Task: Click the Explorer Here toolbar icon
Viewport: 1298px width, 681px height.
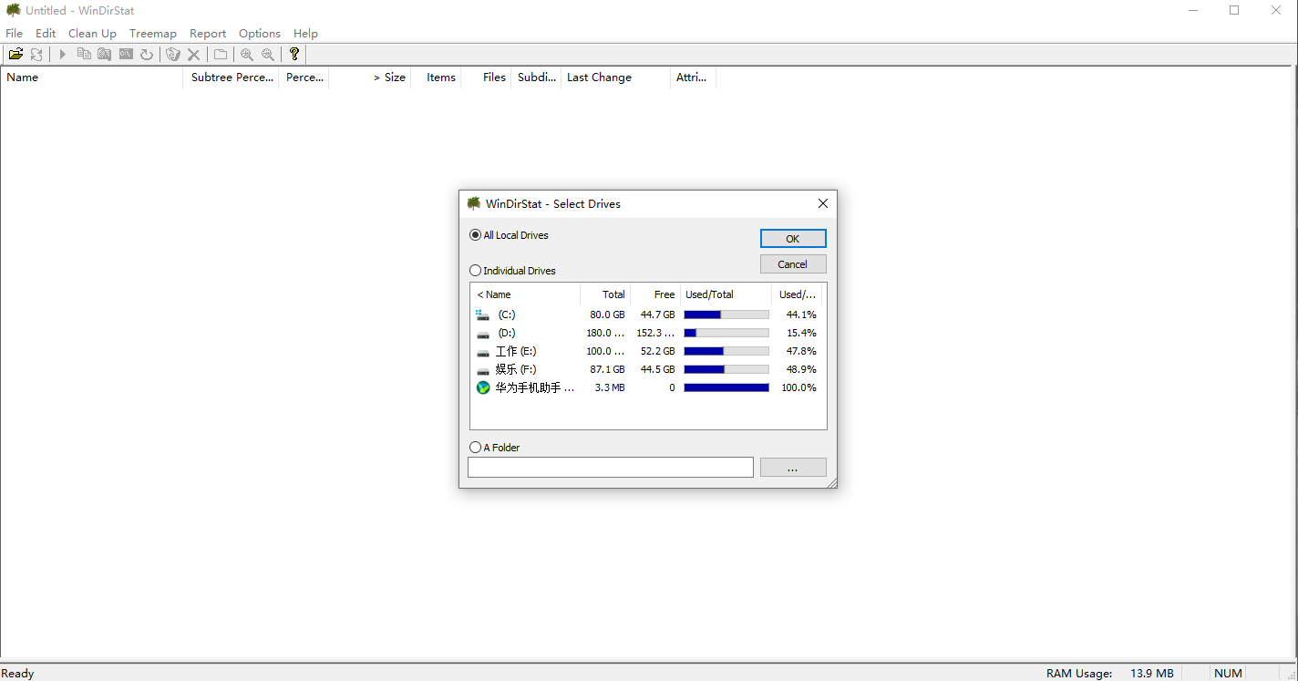Action: 105,55
